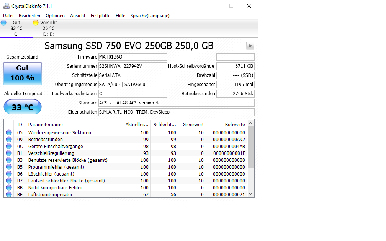Screen dimensions: 386x241
Task: Switch to the D: E: drive tab
Action: tap(48, 28)
